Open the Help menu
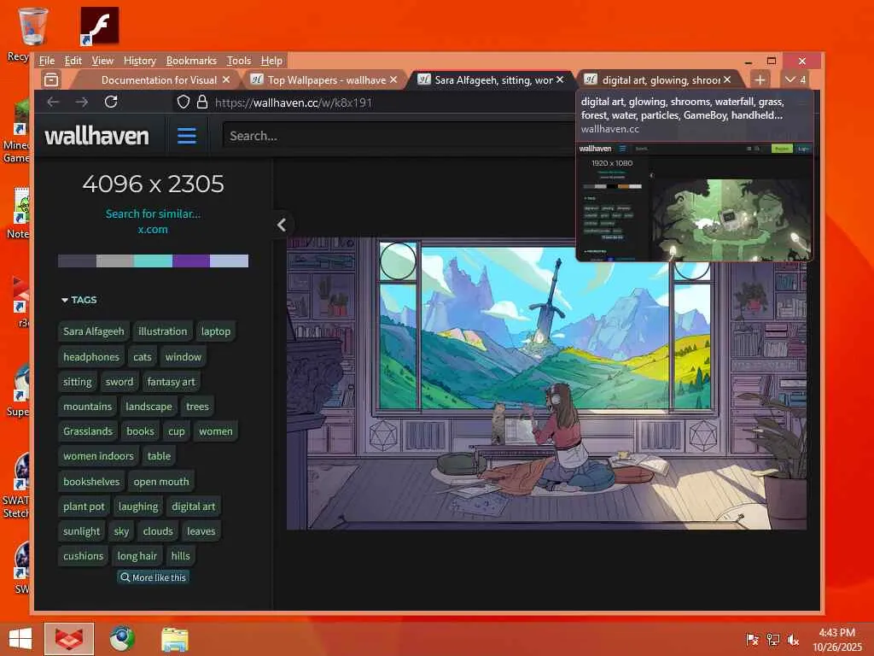 point(271,61)
